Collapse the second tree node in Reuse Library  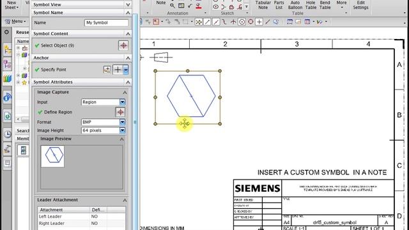tap(19, 55)
